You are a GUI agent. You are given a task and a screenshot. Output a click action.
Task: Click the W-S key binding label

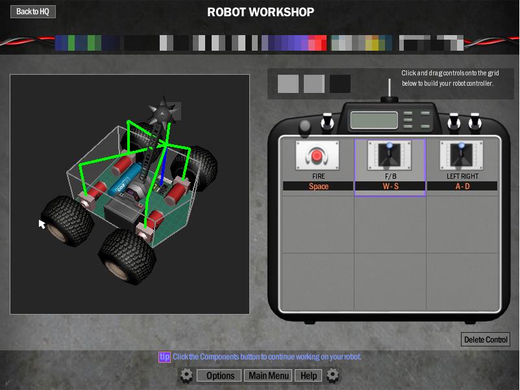390,187
